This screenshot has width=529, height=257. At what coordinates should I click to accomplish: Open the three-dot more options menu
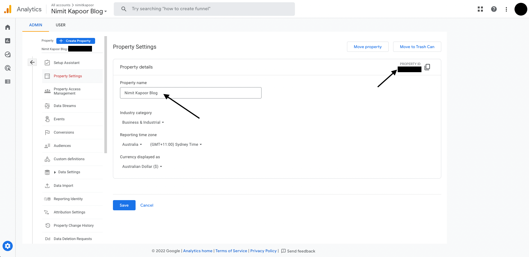coord(506,9)
